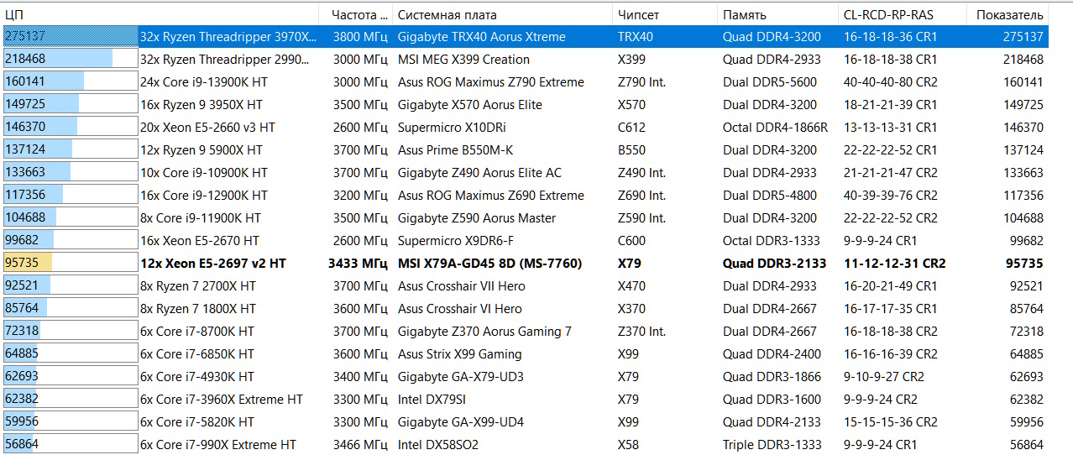
Task: Select the 20x Xeon E5-2660 v3 HT row
Action: coord(525,128)
